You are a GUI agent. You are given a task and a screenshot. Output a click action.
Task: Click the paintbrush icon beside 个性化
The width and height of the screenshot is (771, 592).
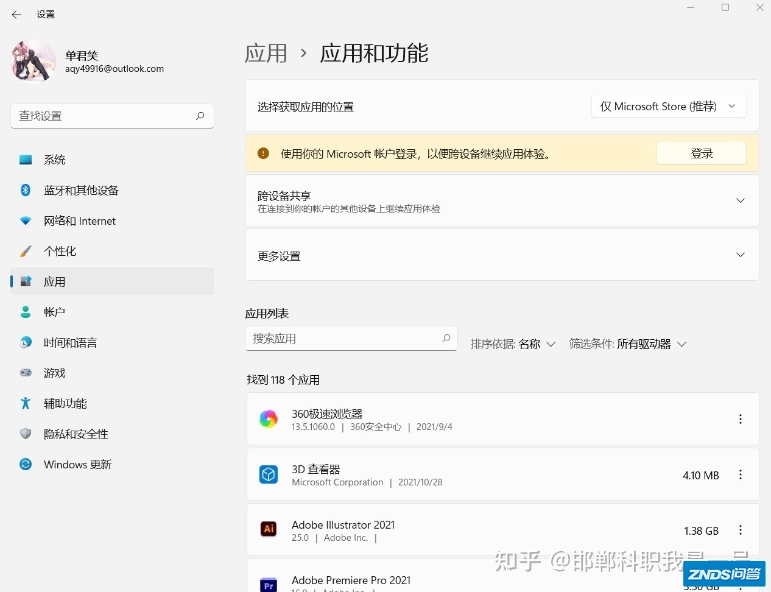click(x=26, y=251)
